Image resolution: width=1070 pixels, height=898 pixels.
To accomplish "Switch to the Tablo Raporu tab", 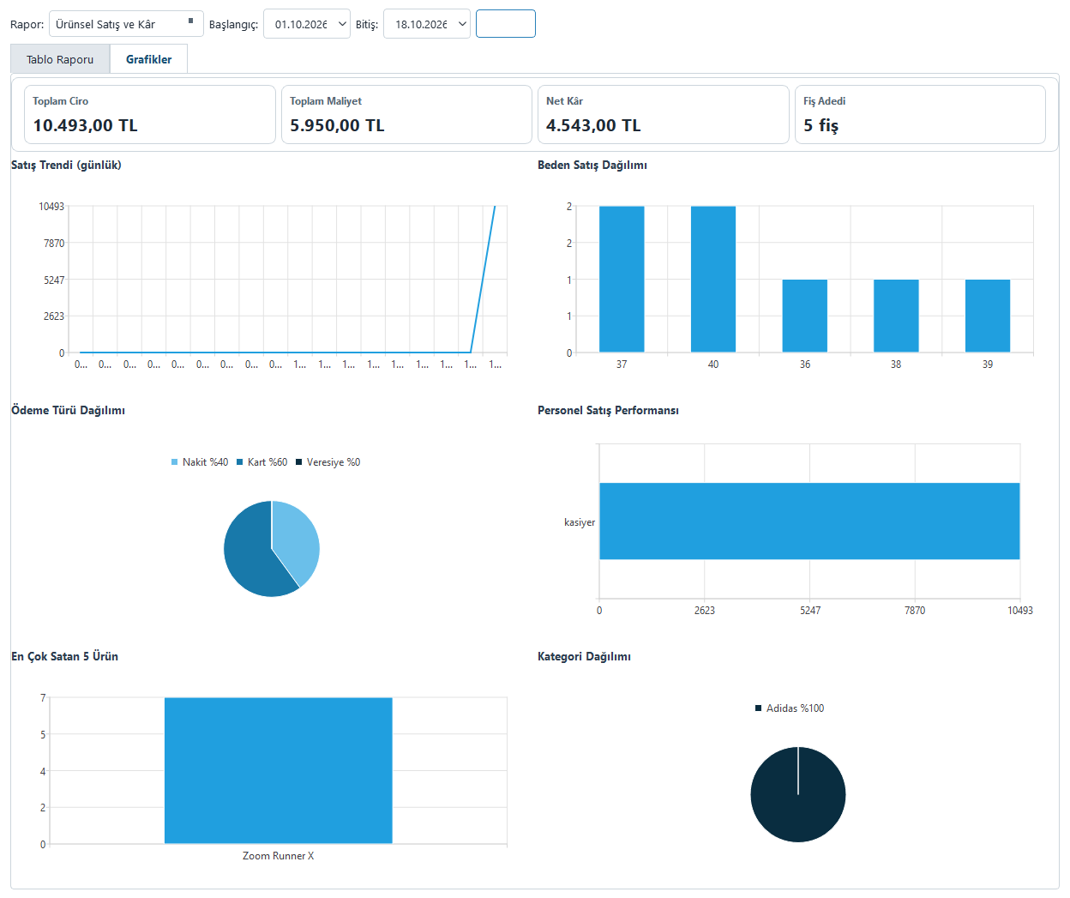I will click(60, 59).
